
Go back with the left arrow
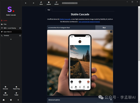coord(26,3)
